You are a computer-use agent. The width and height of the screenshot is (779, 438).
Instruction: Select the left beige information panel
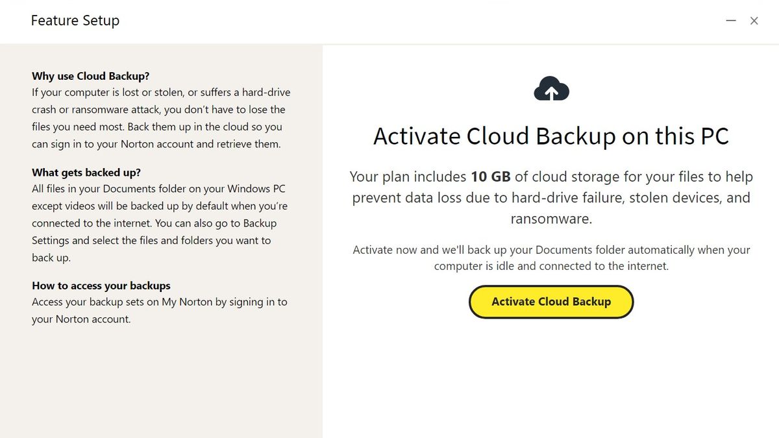[x=161, y=376]
